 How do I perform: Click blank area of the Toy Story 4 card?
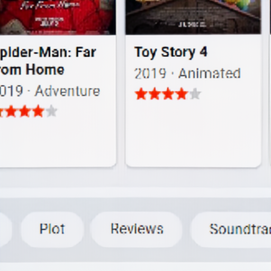(x=193, y=134)
